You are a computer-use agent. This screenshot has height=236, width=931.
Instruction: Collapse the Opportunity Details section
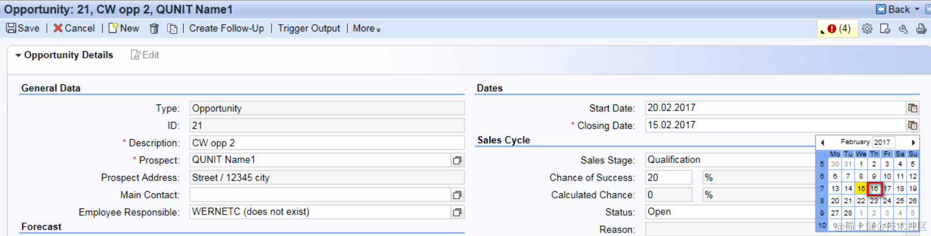(18, 55)
